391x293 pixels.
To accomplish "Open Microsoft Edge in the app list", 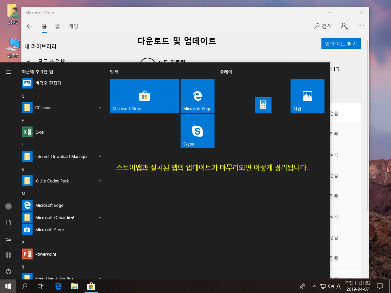I will [x=62, y=205].
